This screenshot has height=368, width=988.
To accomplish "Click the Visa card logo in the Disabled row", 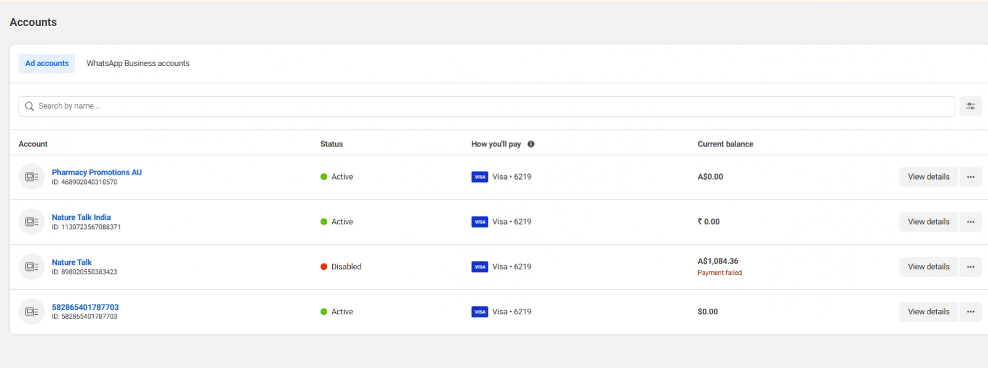I will (x=480, y=267).
